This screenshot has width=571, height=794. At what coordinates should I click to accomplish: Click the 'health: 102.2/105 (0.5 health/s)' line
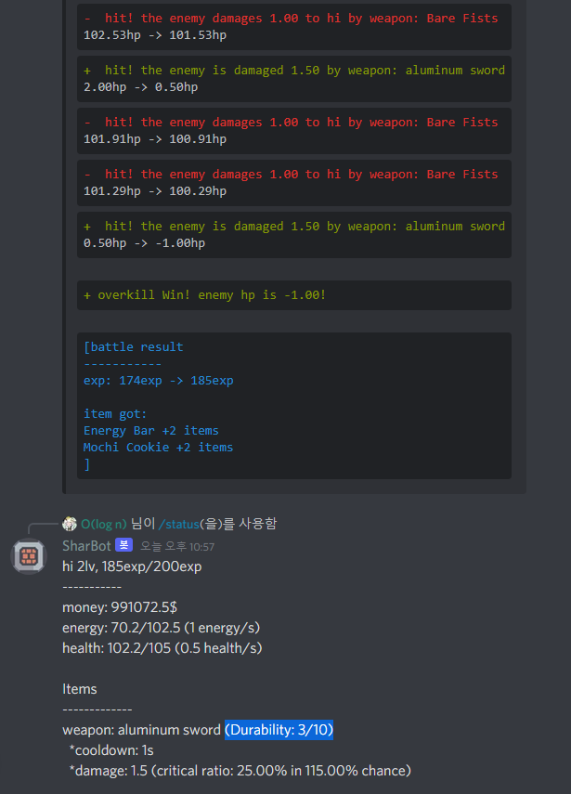(162, 647)
